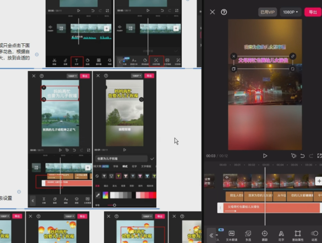Open the 花字 styled text option

(281, 234)
